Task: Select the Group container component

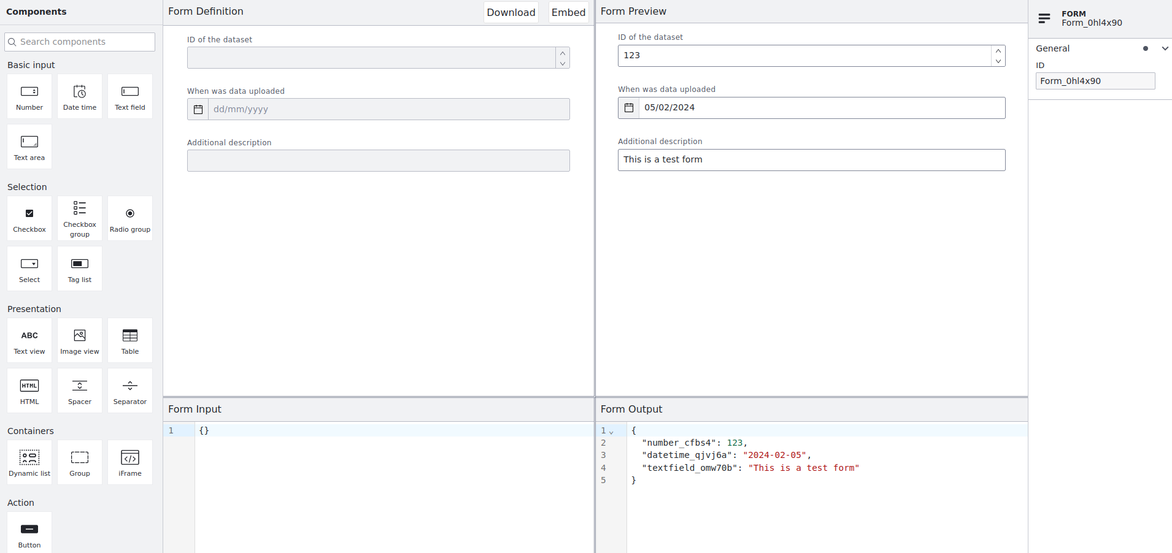Action: coord(80,462)
